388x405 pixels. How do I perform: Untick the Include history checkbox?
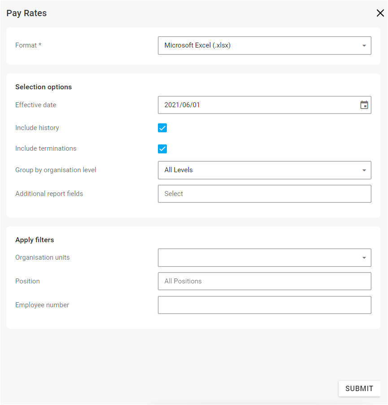(x=162, y=128)
